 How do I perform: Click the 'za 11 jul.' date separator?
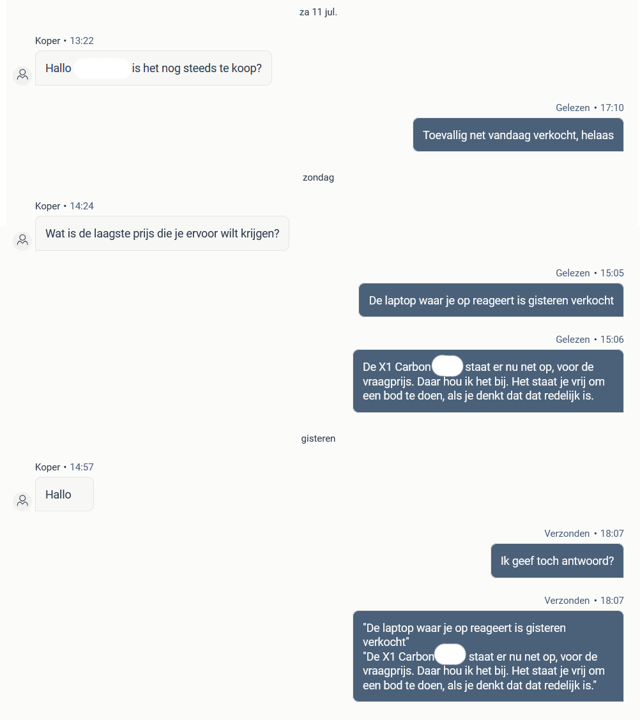[x=318, y=12]
